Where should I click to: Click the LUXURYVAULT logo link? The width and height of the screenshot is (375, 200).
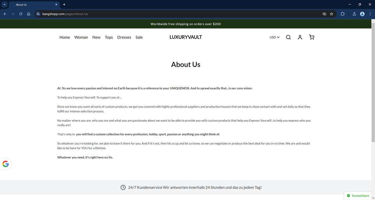click(186, 37)
